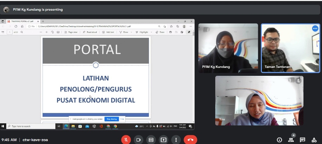Expand the Highlight color dropdown arrow

tap(151, 32)
